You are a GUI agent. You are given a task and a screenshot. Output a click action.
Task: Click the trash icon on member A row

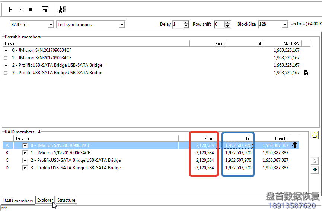click(294, 145)
